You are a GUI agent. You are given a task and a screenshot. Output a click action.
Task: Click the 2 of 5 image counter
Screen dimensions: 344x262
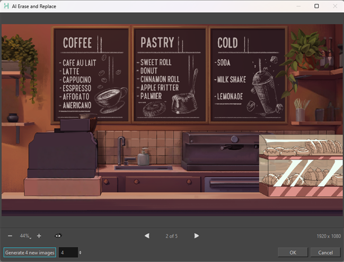(172, 235)
